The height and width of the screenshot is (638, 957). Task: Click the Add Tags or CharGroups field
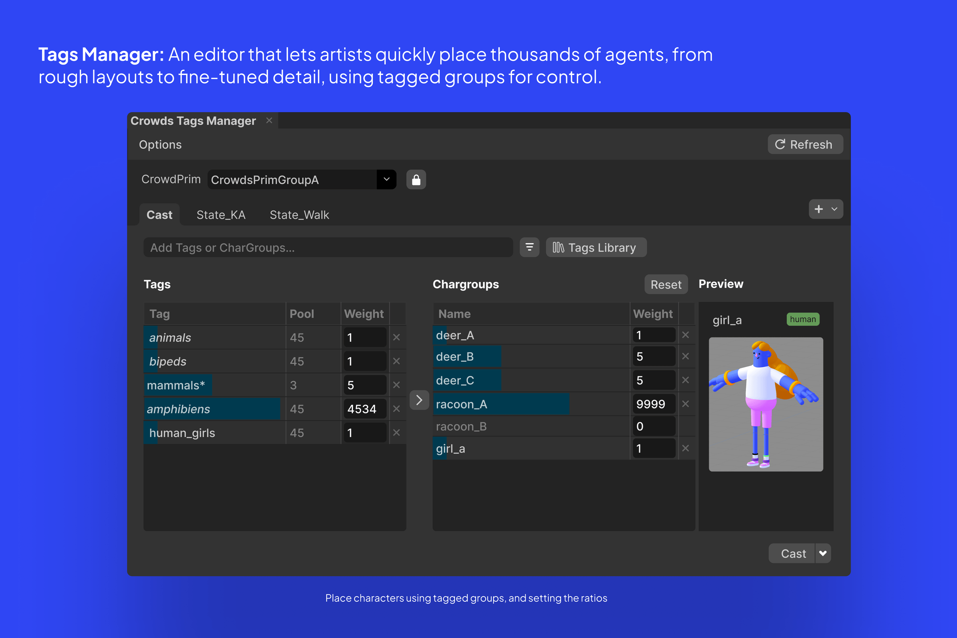328,247
